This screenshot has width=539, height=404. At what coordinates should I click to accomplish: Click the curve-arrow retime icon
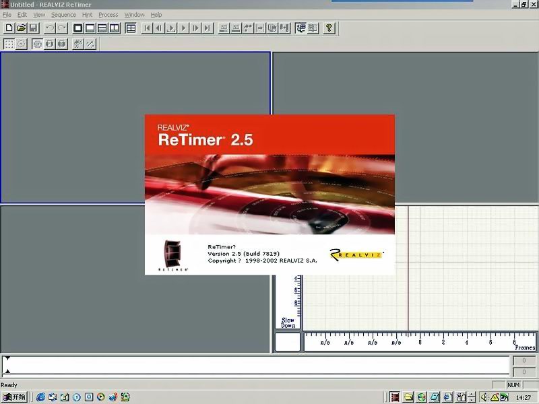tap(248, 28)
